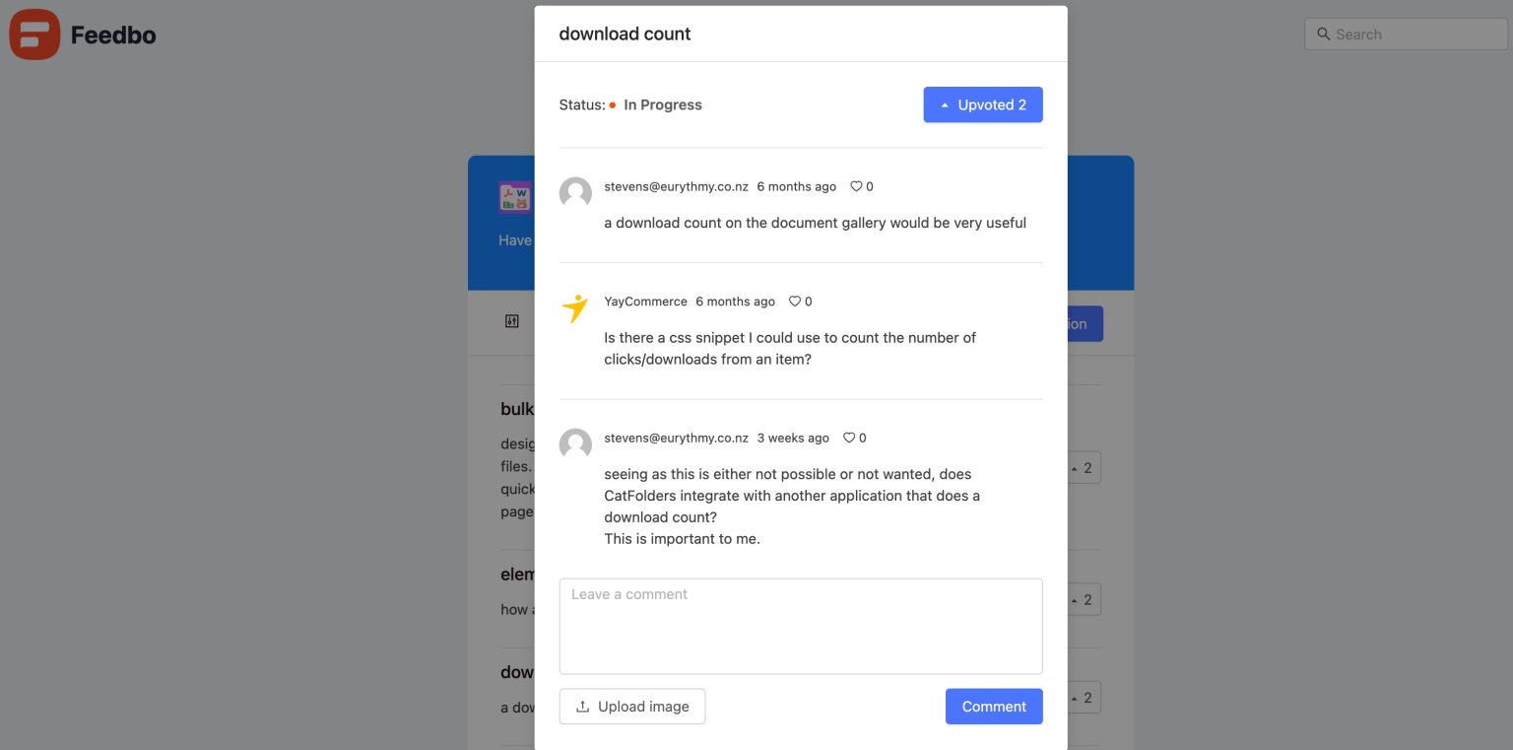Image resolution: width=1513 pixels, height=750 pixels.
Task: Open the filter settings icon behind modal
Action: click(511, 321)
